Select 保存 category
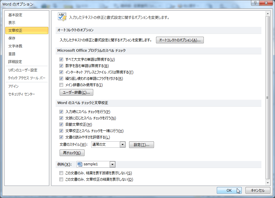This screenshot has width=275, height=198. 27,38
